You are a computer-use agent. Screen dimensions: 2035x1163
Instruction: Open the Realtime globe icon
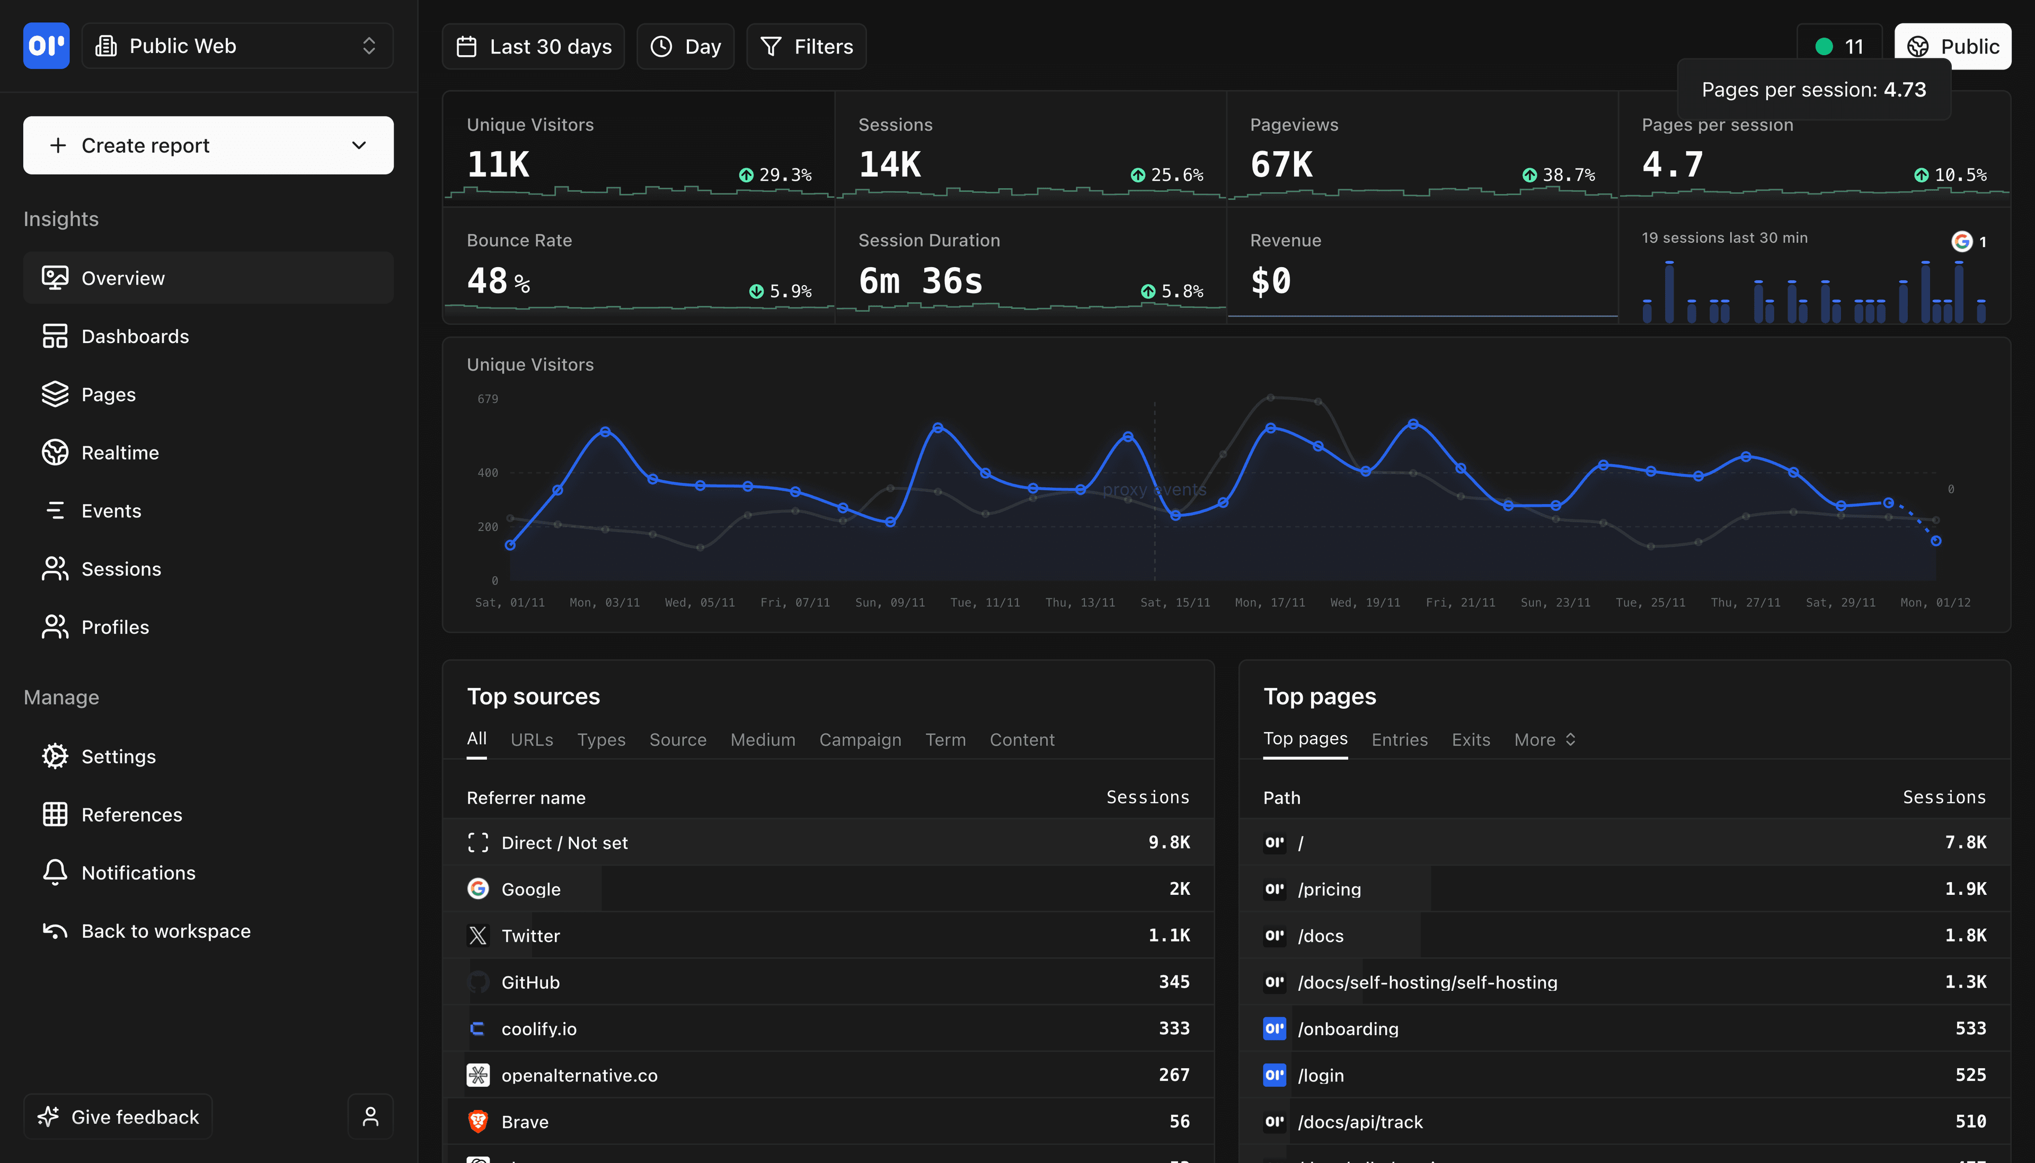coord(54,452)
